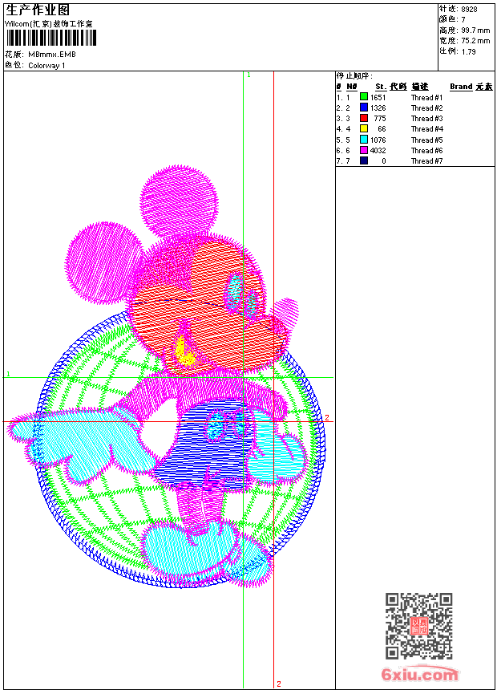Select stitch count '66' in row 4
Screen dimensions: 497x690
pos(382,129)
